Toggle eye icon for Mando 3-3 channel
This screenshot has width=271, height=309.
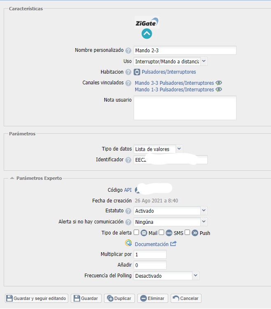tap(219, 83)
